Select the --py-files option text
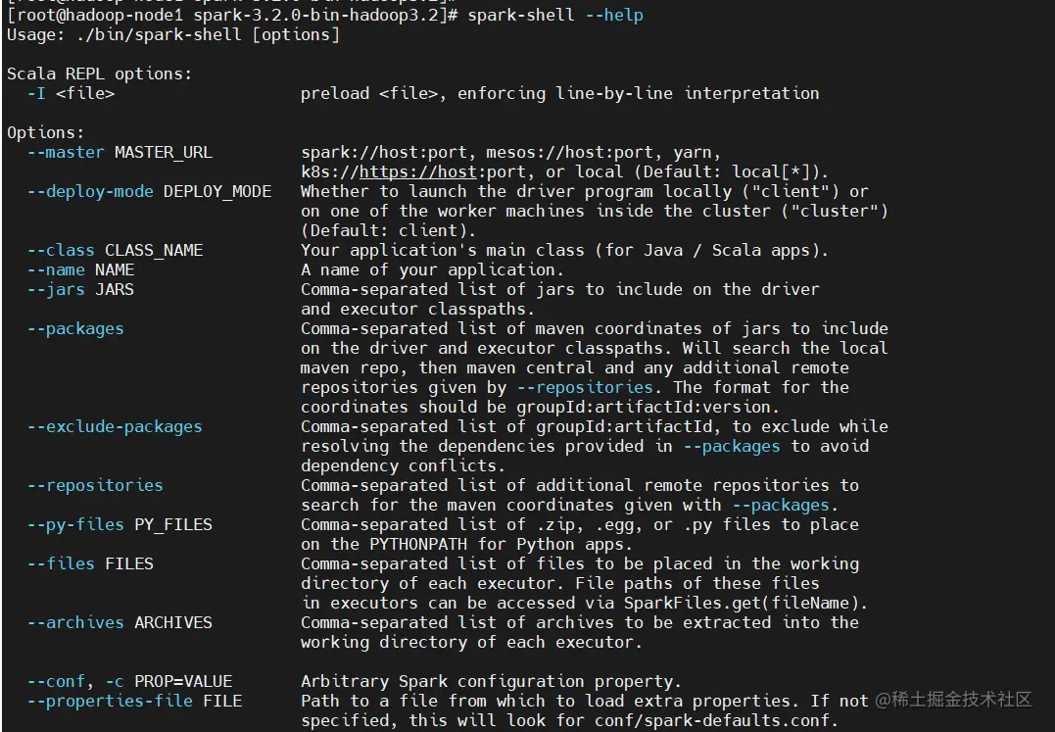 [x=75, y=525]
